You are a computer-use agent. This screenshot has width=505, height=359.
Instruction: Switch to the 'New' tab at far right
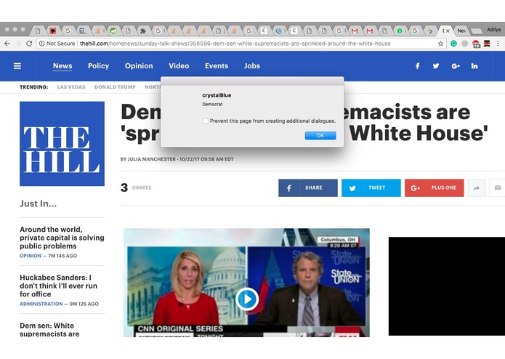(x=461, y=31)
